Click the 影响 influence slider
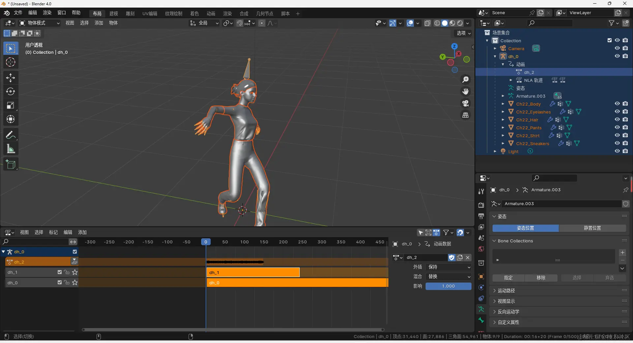This screenshot has width=633, height=343. (x=448, y=286)
